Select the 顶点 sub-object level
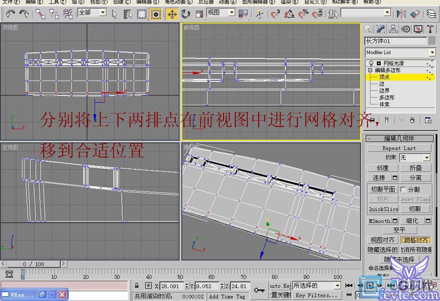The height and width of the screenshot is (301, 440). click(x=384, y=77)
